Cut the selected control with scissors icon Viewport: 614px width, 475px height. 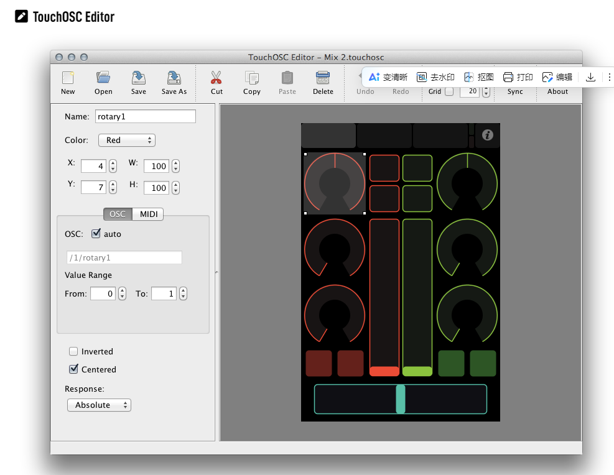click(x=216, y=78)
